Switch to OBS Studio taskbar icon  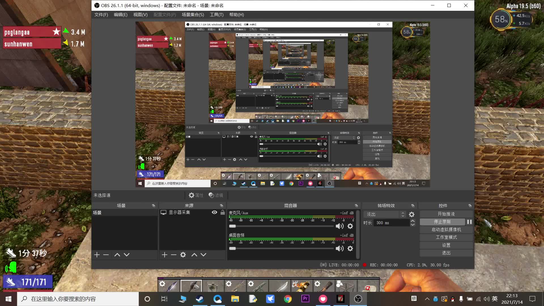click(x=358, y=299)
